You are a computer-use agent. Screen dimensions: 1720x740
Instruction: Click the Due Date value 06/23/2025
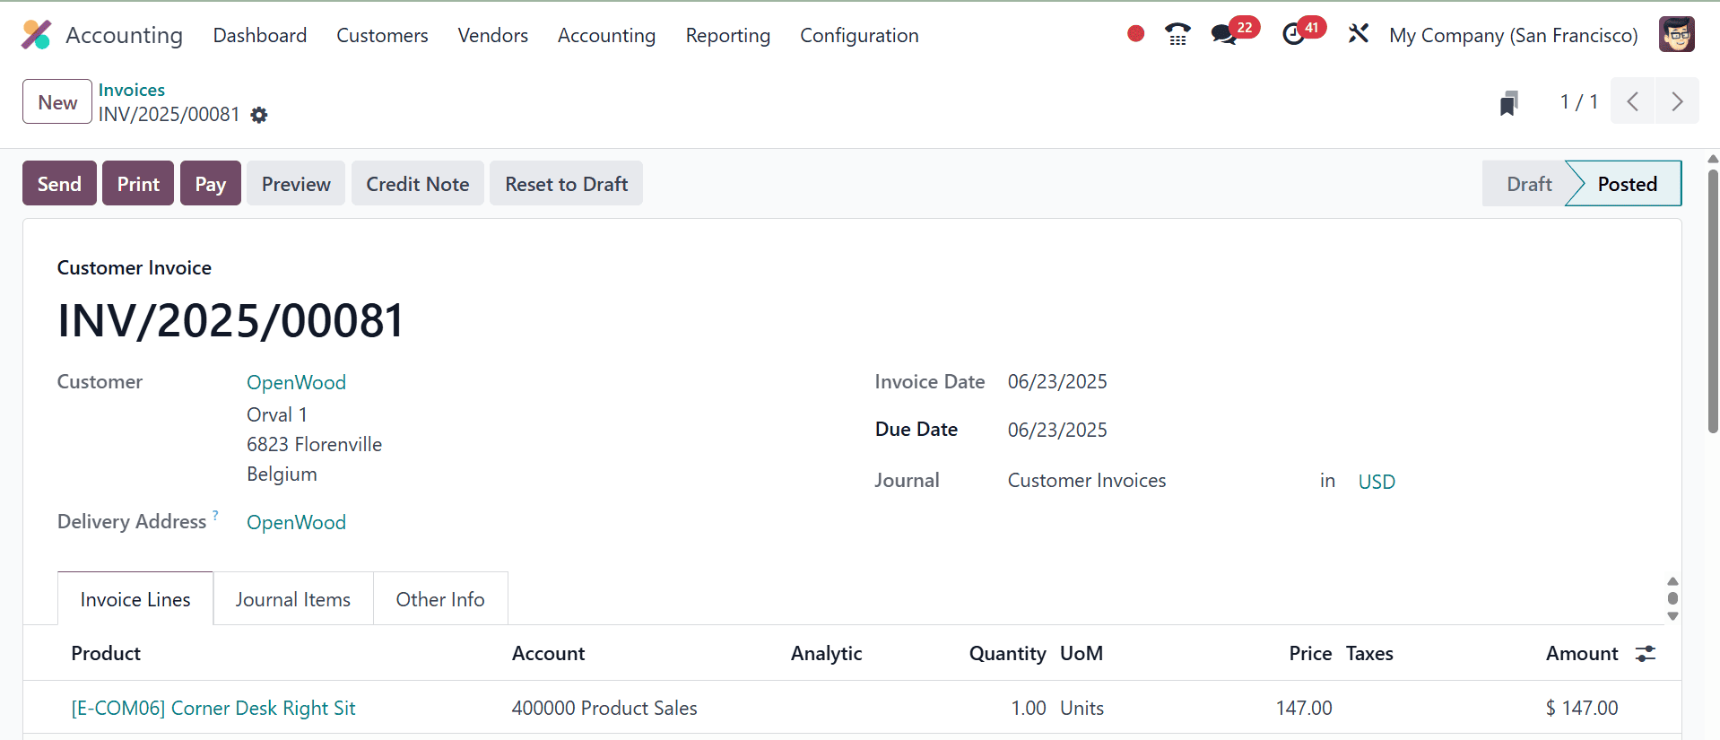point(1057,430)
